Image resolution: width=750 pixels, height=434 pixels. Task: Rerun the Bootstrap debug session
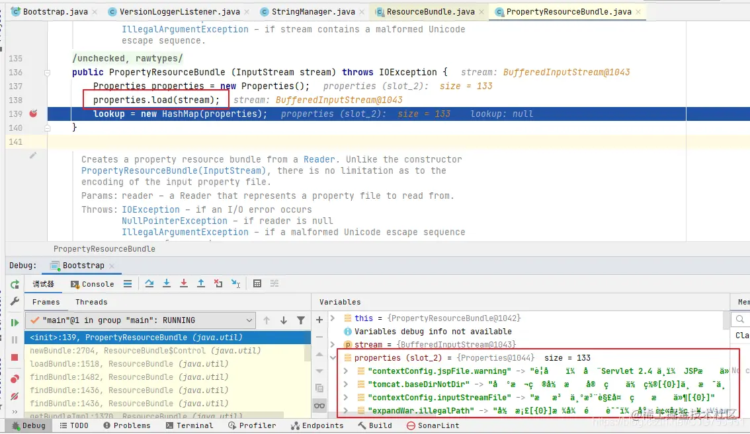[x=15, y=285]
